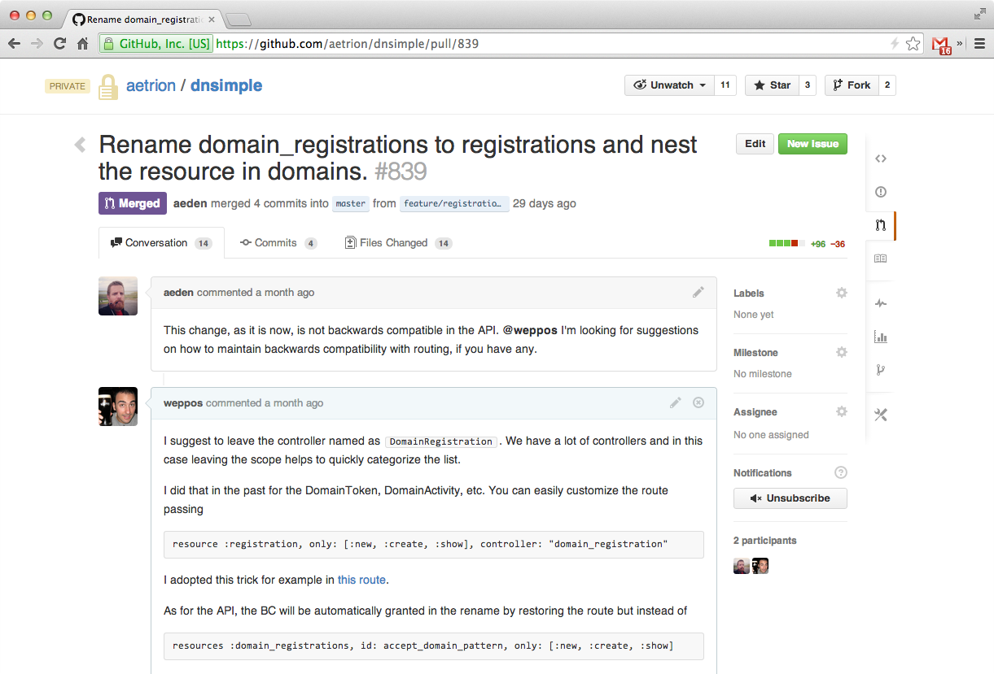The width and height of the screenshot is (994, 674).
Task: Open the aetrion owner link
Action: click(x=151, y=85)
